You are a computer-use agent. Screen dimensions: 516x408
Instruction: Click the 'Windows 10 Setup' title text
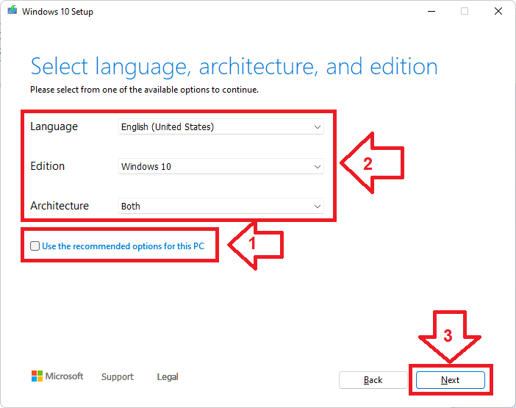point(57,12)
